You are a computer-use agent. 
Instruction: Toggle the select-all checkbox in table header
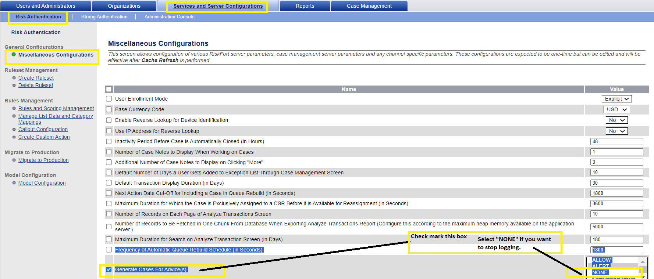coord(109,89)
